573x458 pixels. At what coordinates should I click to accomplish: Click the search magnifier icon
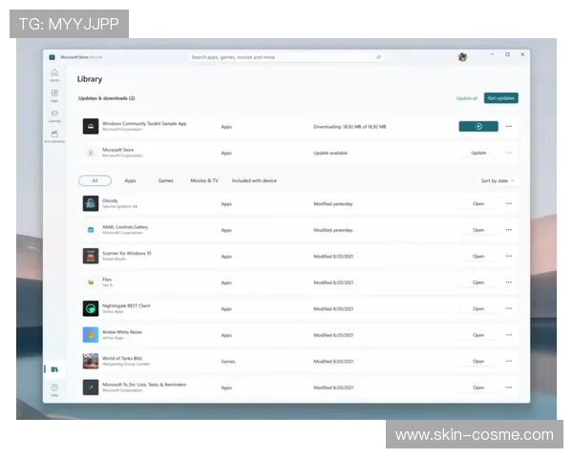(378, 57)
